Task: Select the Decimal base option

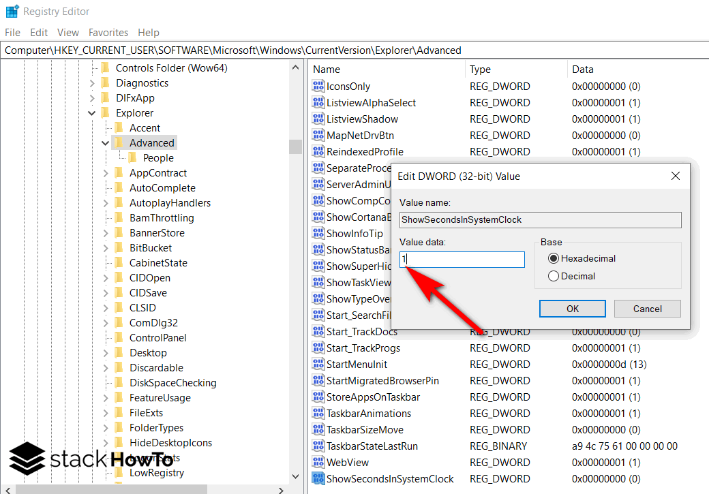Action: (553, 275)
